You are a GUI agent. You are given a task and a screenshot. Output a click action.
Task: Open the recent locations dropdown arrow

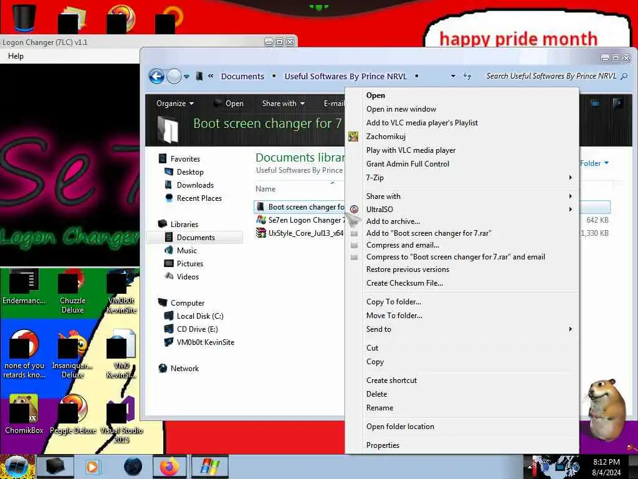coord(186,77)
